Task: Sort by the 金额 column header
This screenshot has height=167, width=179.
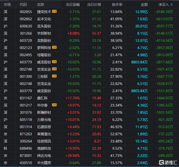Action: point(144,5)
